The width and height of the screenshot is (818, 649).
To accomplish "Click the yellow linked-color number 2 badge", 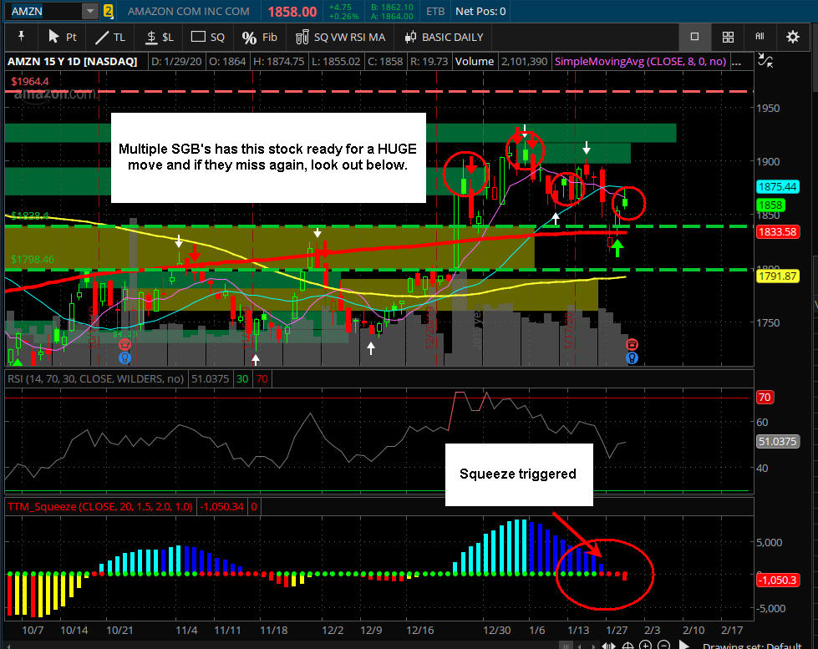I will tap(108, 11).
